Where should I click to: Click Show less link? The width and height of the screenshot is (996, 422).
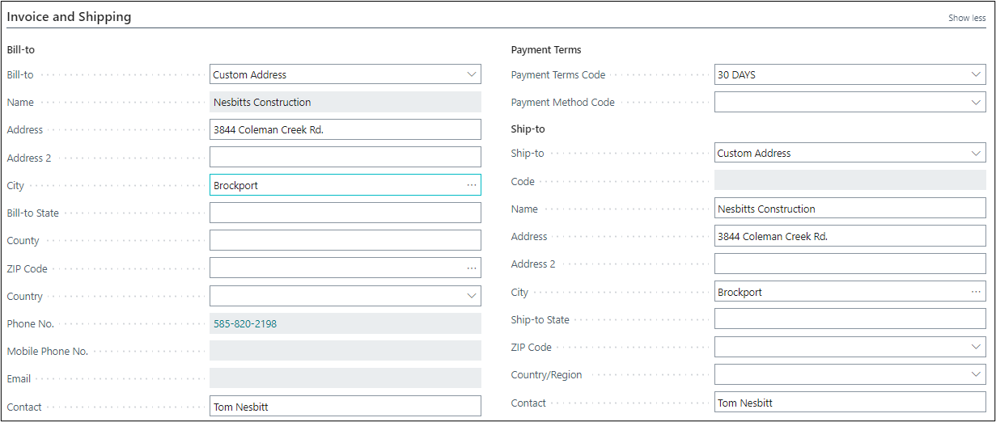pos(967,18)
